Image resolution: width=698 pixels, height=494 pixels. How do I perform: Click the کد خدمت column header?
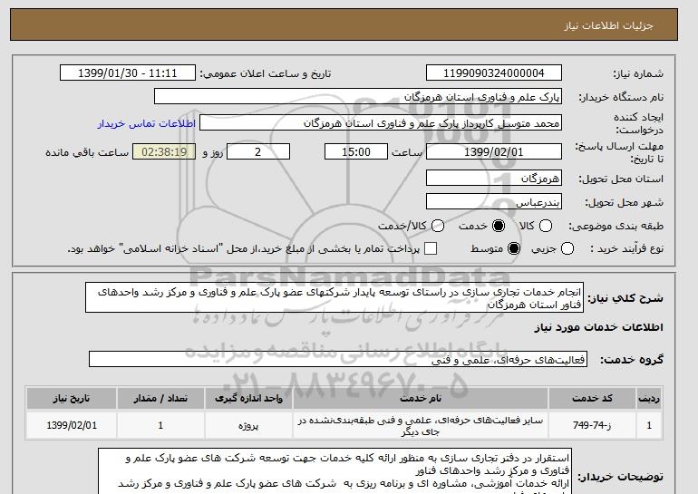tap(592, 398)
